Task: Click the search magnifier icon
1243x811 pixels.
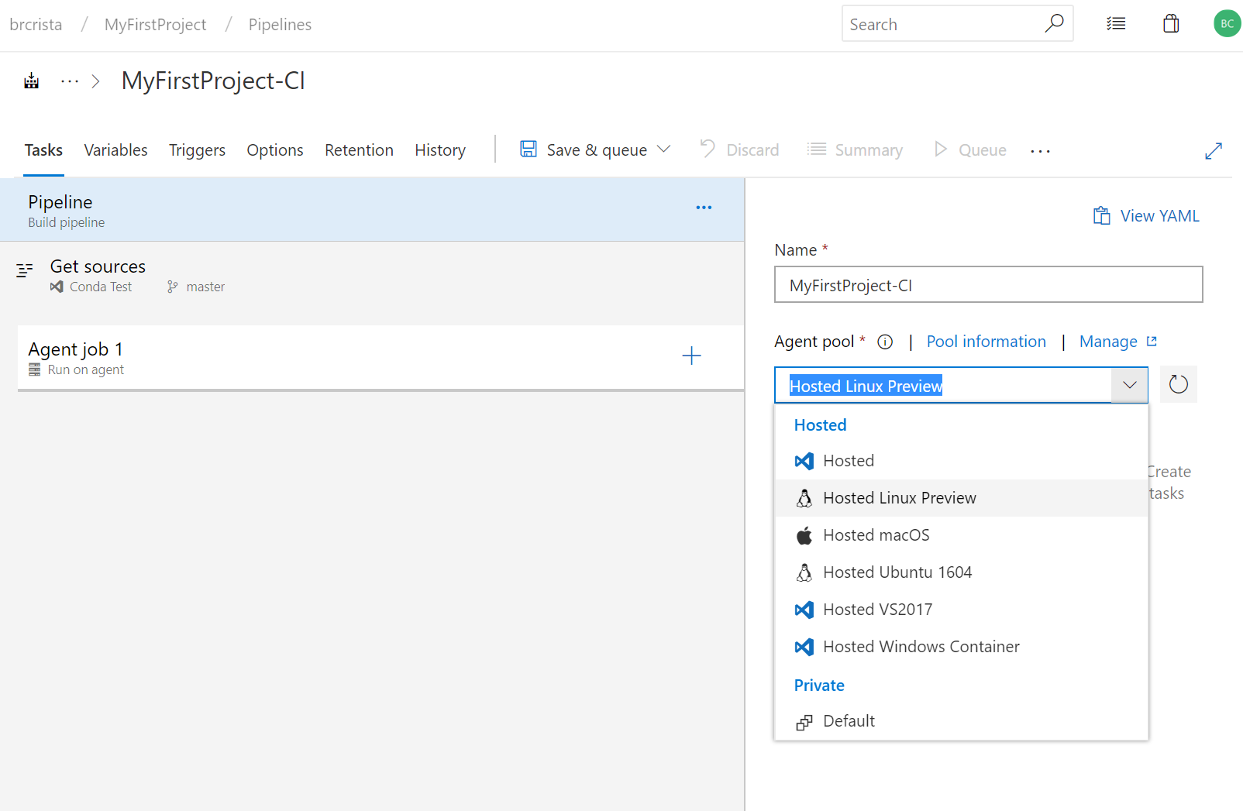Action: click(x=1054, y=23)
